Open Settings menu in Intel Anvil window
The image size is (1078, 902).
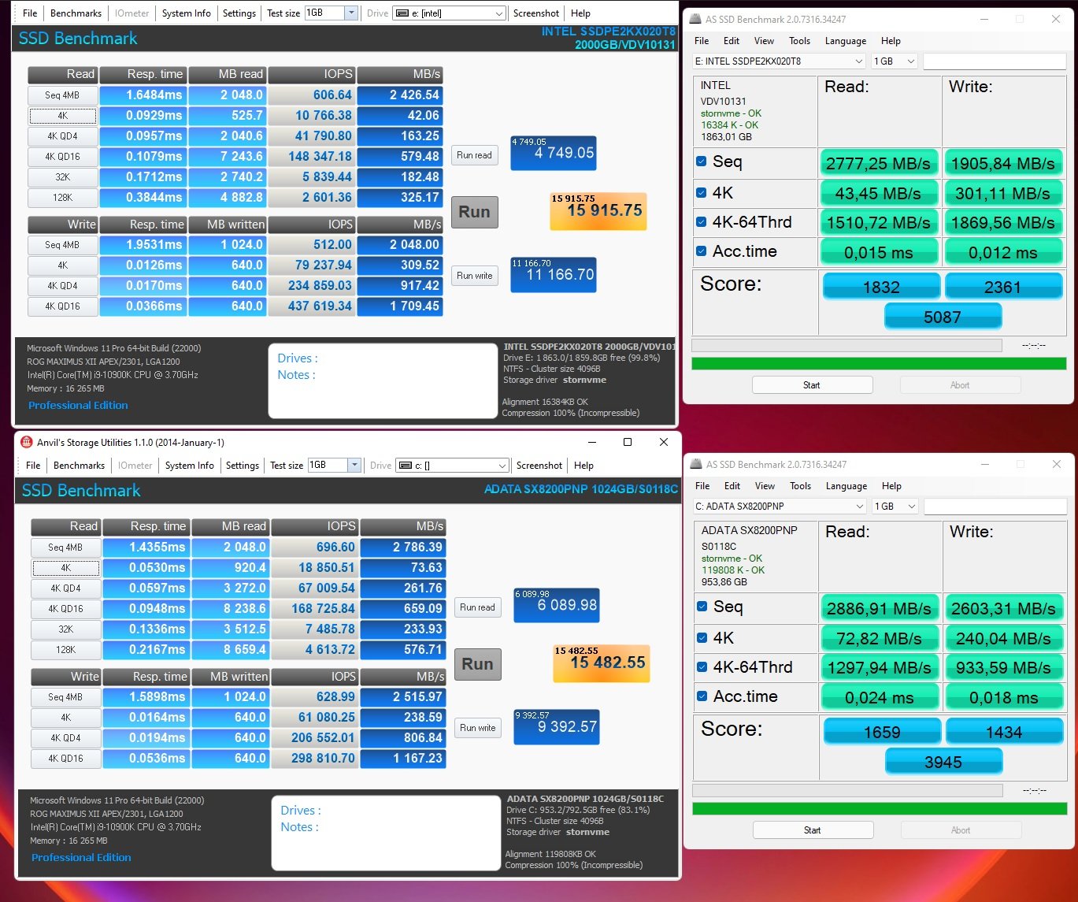239,13
